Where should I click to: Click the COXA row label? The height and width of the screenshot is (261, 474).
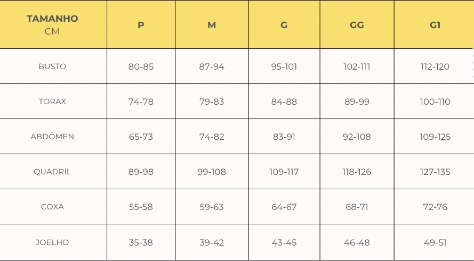pyautogui.click(x=52, y=207)
